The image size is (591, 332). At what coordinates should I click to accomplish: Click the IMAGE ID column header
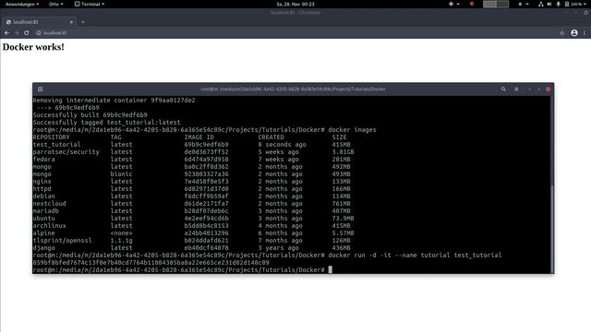coord(199,137)
